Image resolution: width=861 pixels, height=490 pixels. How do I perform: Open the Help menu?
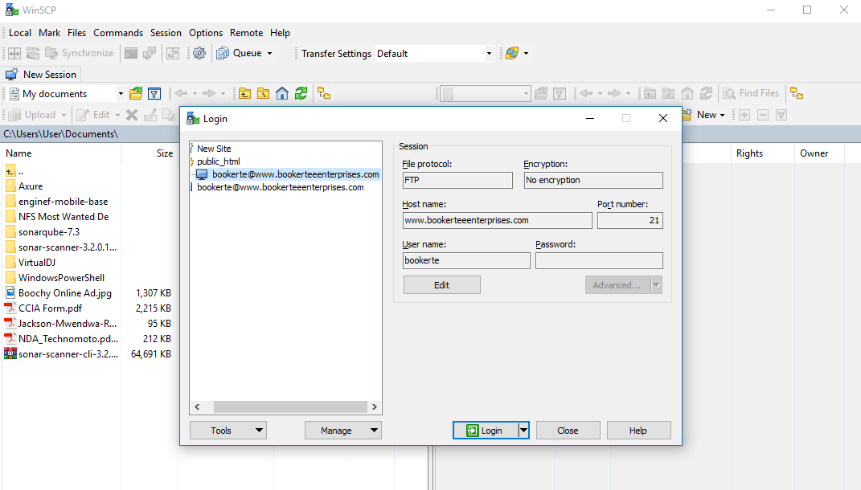coord(280,33)
